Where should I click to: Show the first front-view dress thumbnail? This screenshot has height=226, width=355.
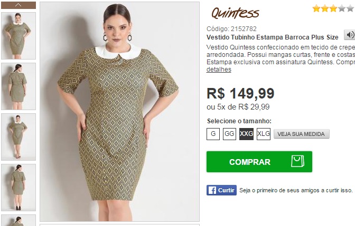pos(18,36)
